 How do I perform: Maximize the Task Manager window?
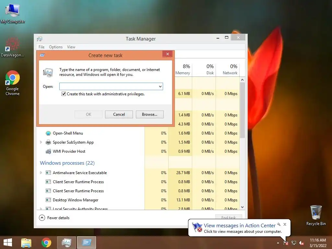227,38
